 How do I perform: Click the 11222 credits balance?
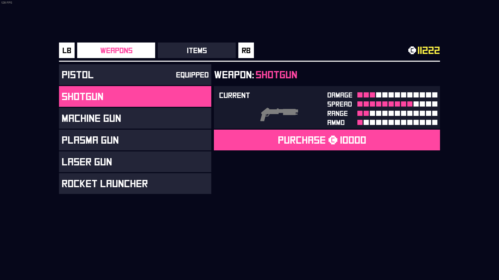[428, 50]
